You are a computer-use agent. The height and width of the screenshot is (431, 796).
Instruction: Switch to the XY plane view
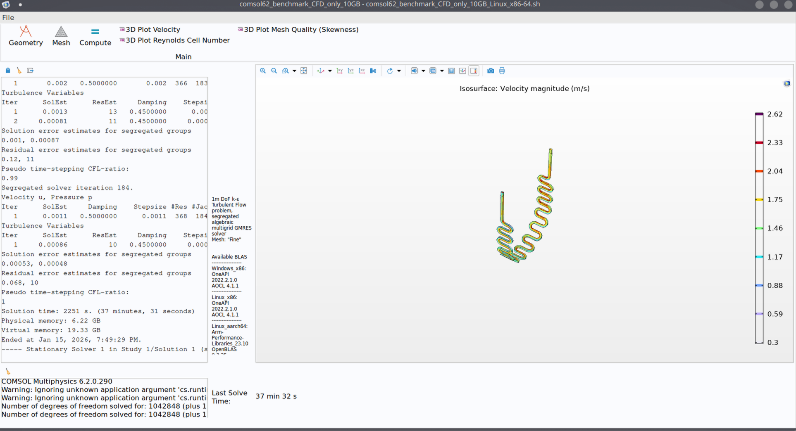pyautogui.click(x=340, y=71)
